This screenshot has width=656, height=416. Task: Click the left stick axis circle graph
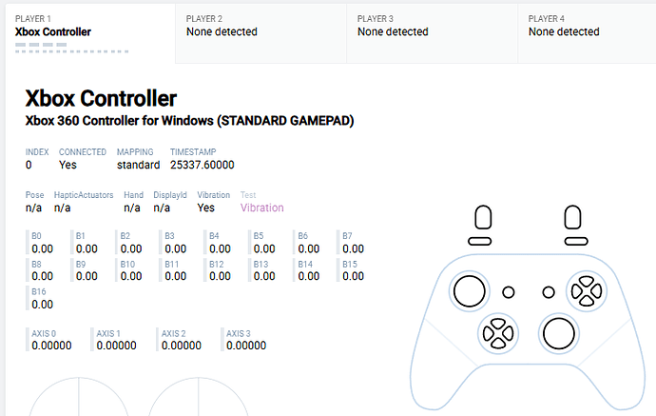[79, 398]
